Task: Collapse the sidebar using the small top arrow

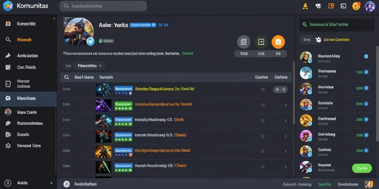Action: click(54, 18)
